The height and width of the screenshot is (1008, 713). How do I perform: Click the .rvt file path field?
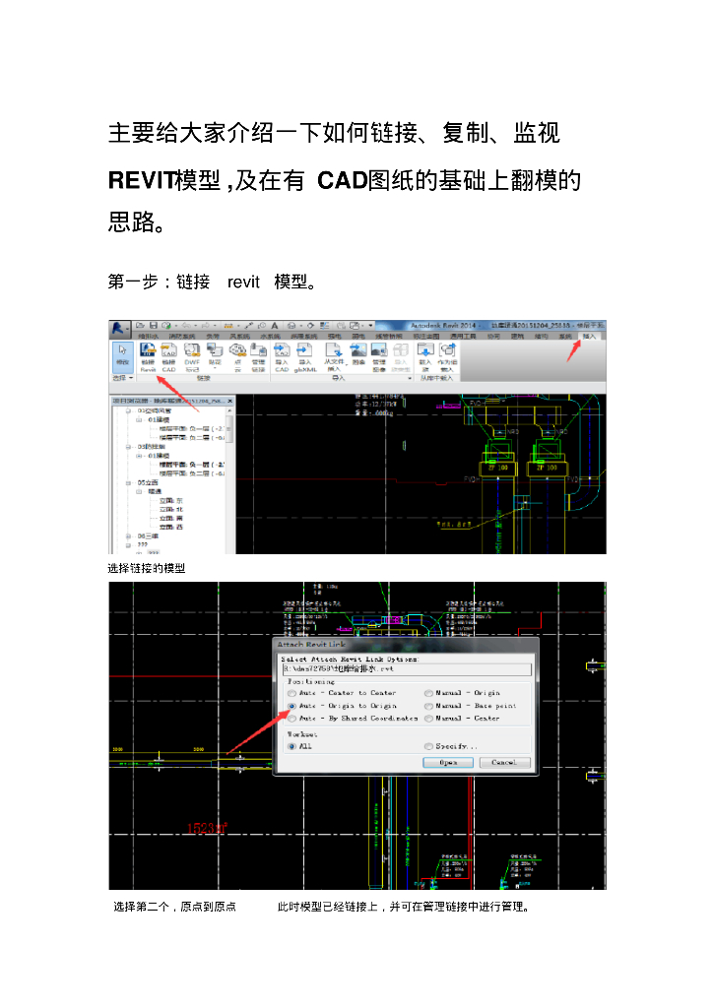click(407, 669)
